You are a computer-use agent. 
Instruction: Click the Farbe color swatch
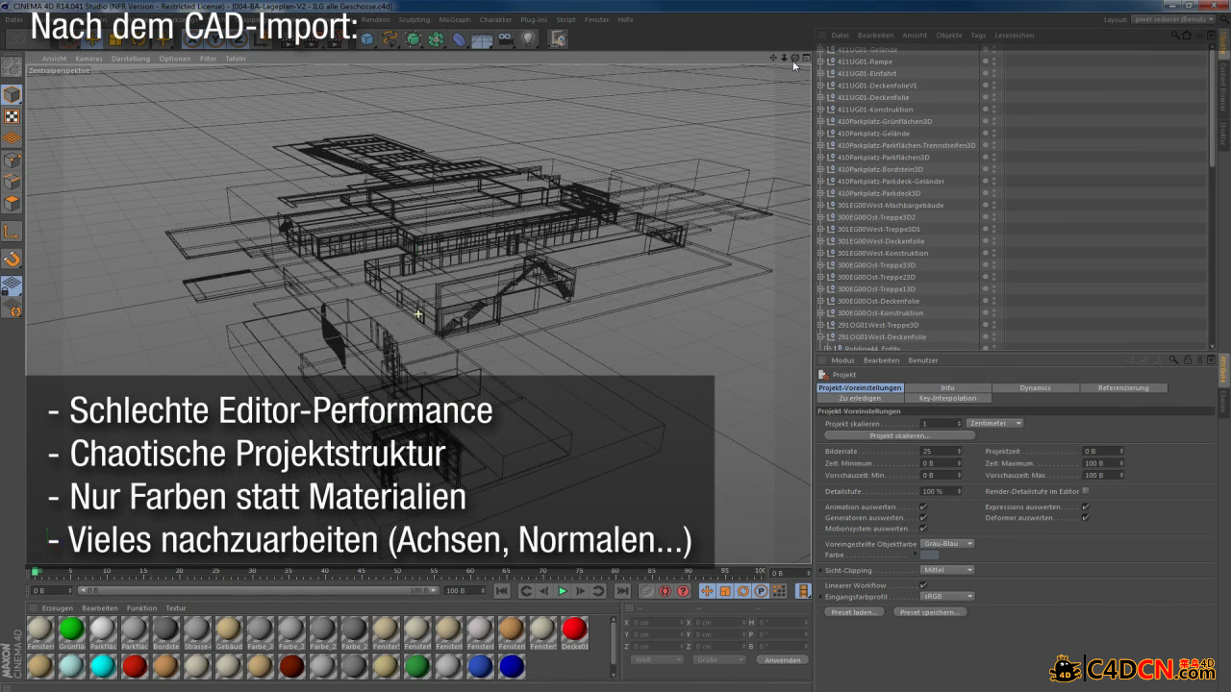pos(929,555)
